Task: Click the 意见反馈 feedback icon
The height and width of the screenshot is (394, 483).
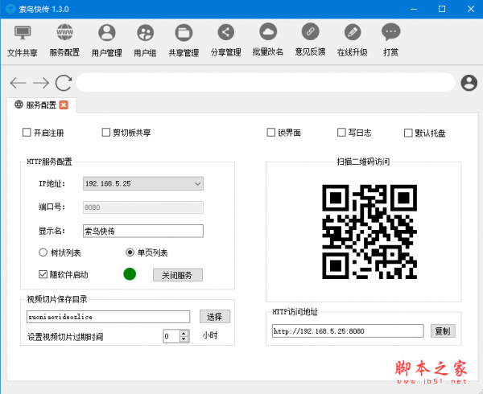Action: [310, 39]
